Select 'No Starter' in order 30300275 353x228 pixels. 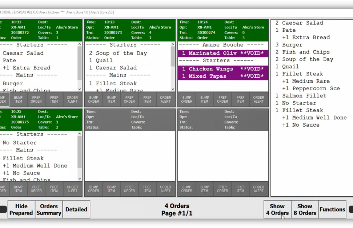[x=20, y=142]
